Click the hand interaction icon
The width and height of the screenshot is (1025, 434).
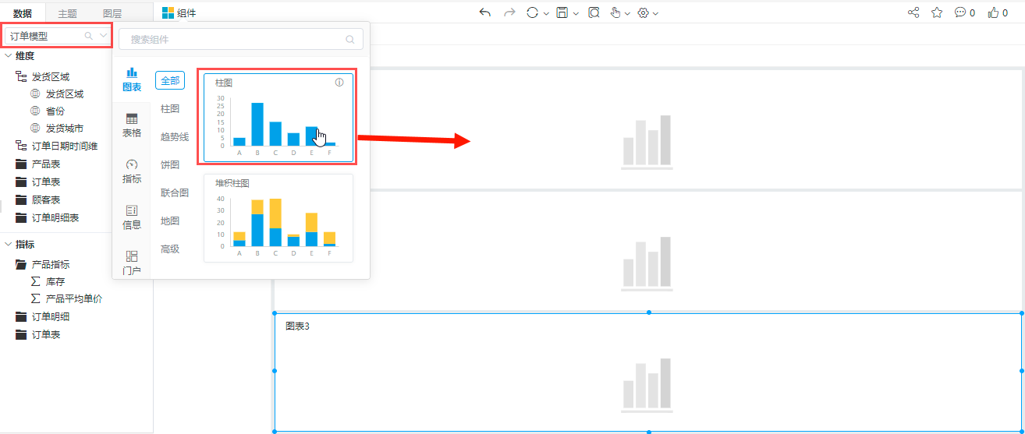(615, 12)
